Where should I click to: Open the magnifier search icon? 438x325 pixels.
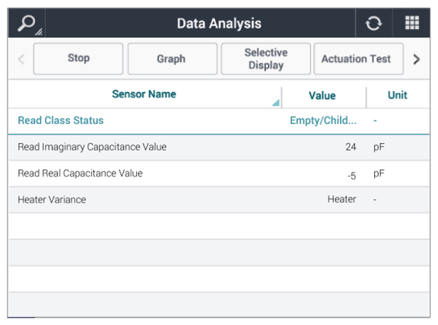(x=27, y=23)
